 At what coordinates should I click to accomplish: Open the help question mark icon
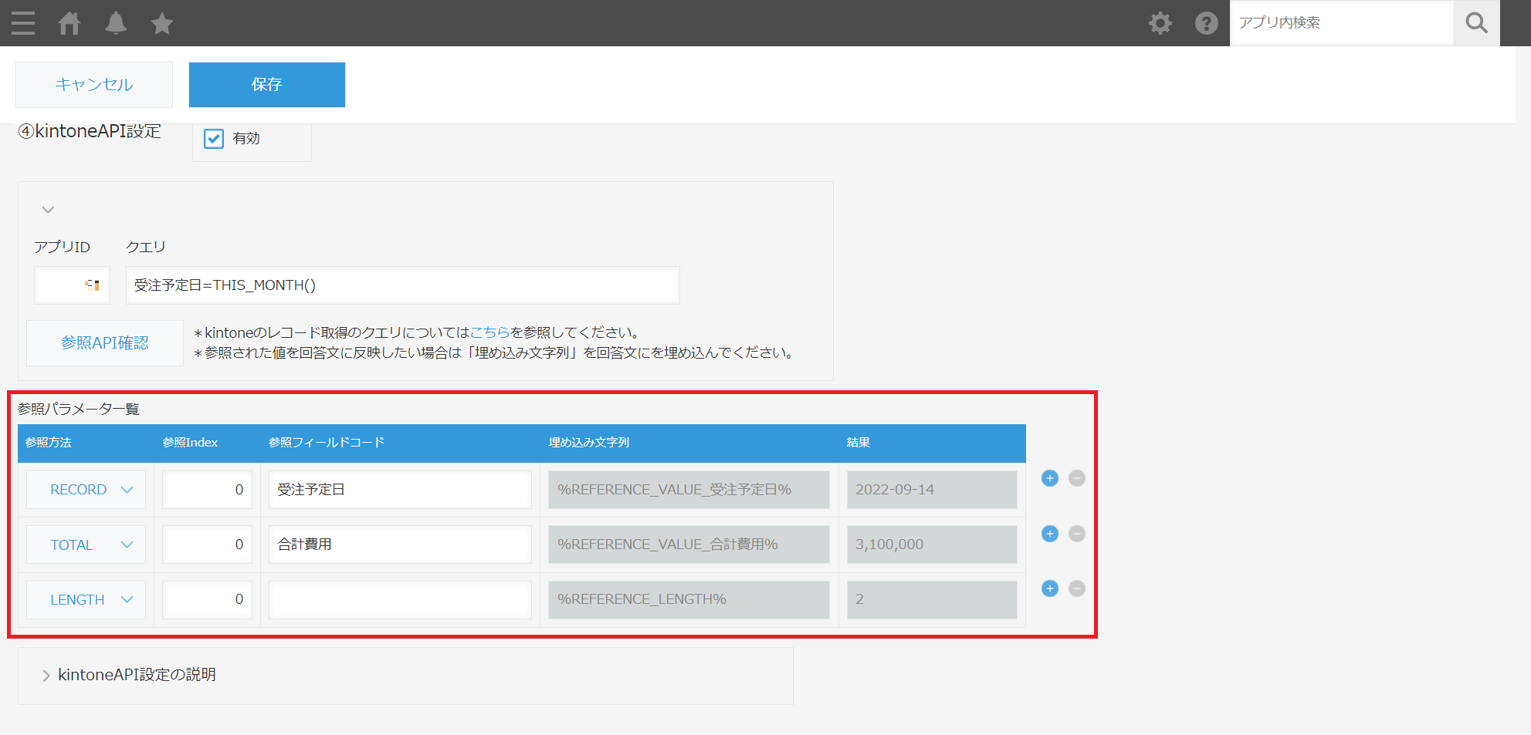pos(1206,23)
